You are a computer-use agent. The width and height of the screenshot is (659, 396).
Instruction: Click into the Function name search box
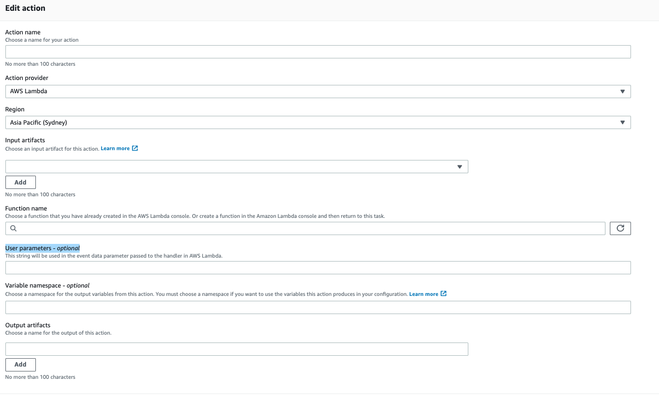[x=310, y=228]
